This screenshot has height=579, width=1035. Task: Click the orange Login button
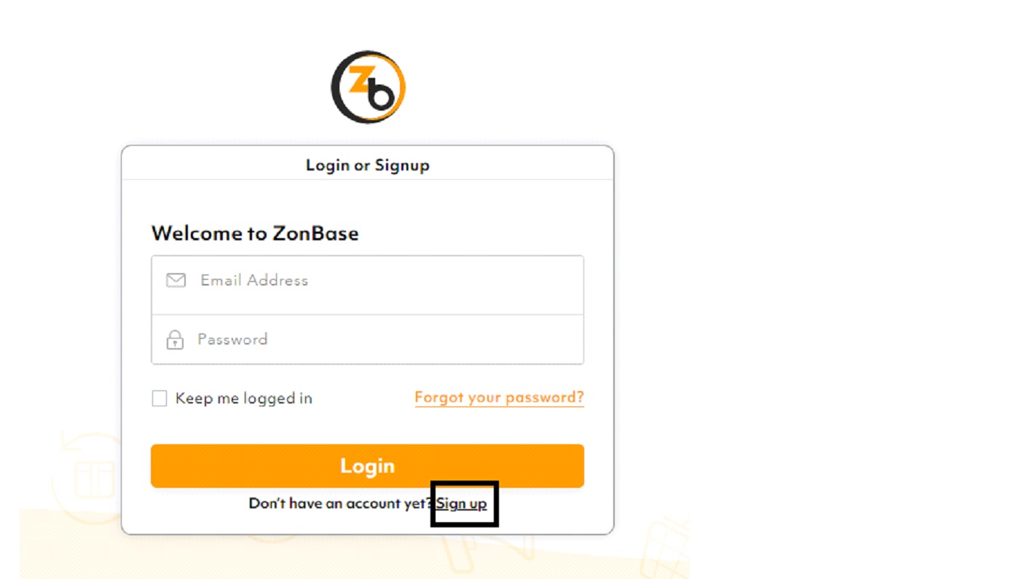click(x=367, y=466)
